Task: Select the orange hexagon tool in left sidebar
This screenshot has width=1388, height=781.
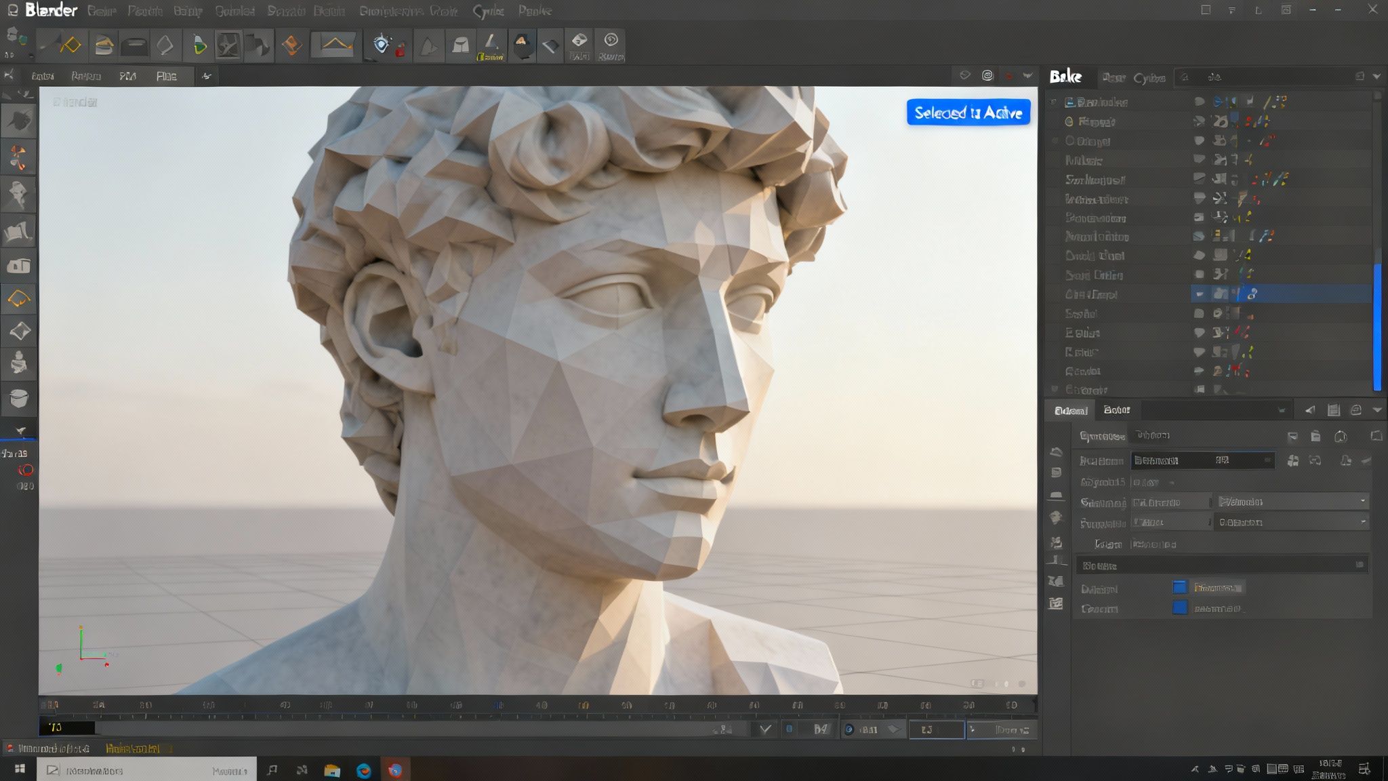Action: (x=18, y=298)
